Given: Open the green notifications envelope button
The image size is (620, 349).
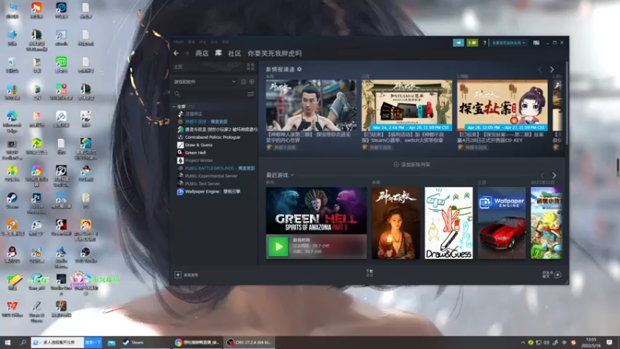Looking at the screenshot, I should click(472, 43).
